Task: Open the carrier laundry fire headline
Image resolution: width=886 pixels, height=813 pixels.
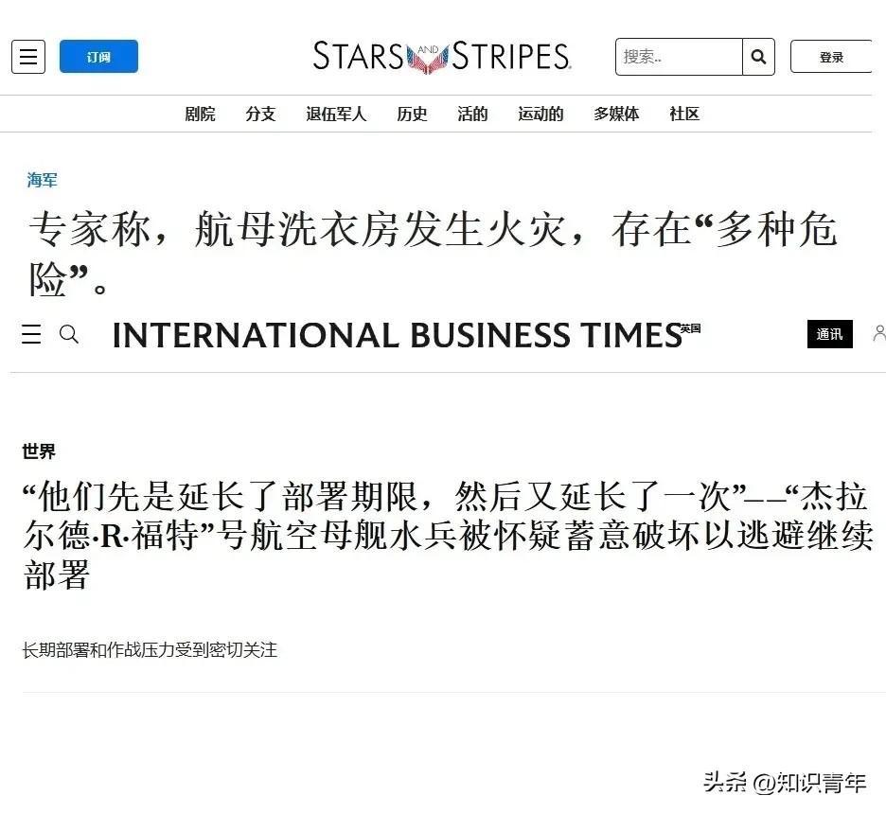Action: point(434,253)
